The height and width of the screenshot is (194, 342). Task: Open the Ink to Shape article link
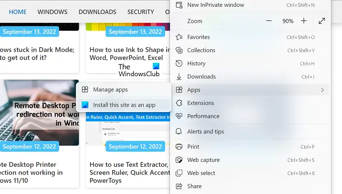click(130, 54)
